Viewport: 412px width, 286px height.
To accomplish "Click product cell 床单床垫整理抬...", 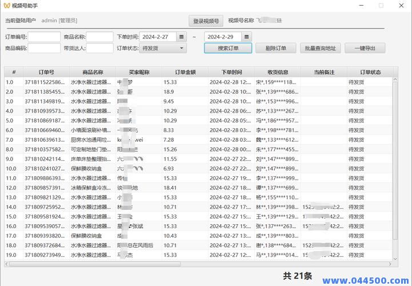I will pyautogui.click(x=91, y=159).
